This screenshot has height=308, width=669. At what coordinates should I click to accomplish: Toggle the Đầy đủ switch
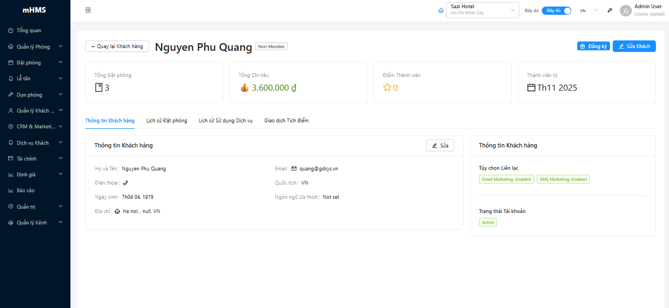556,10
